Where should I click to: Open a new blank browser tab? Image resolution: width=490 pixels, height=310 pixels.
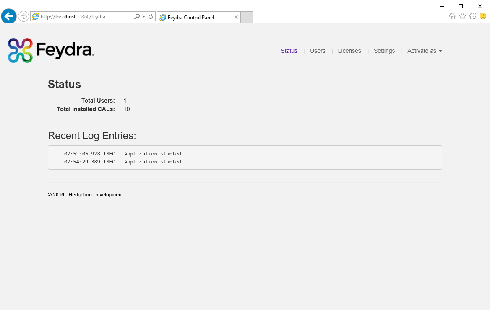click(x=247, y=17)
